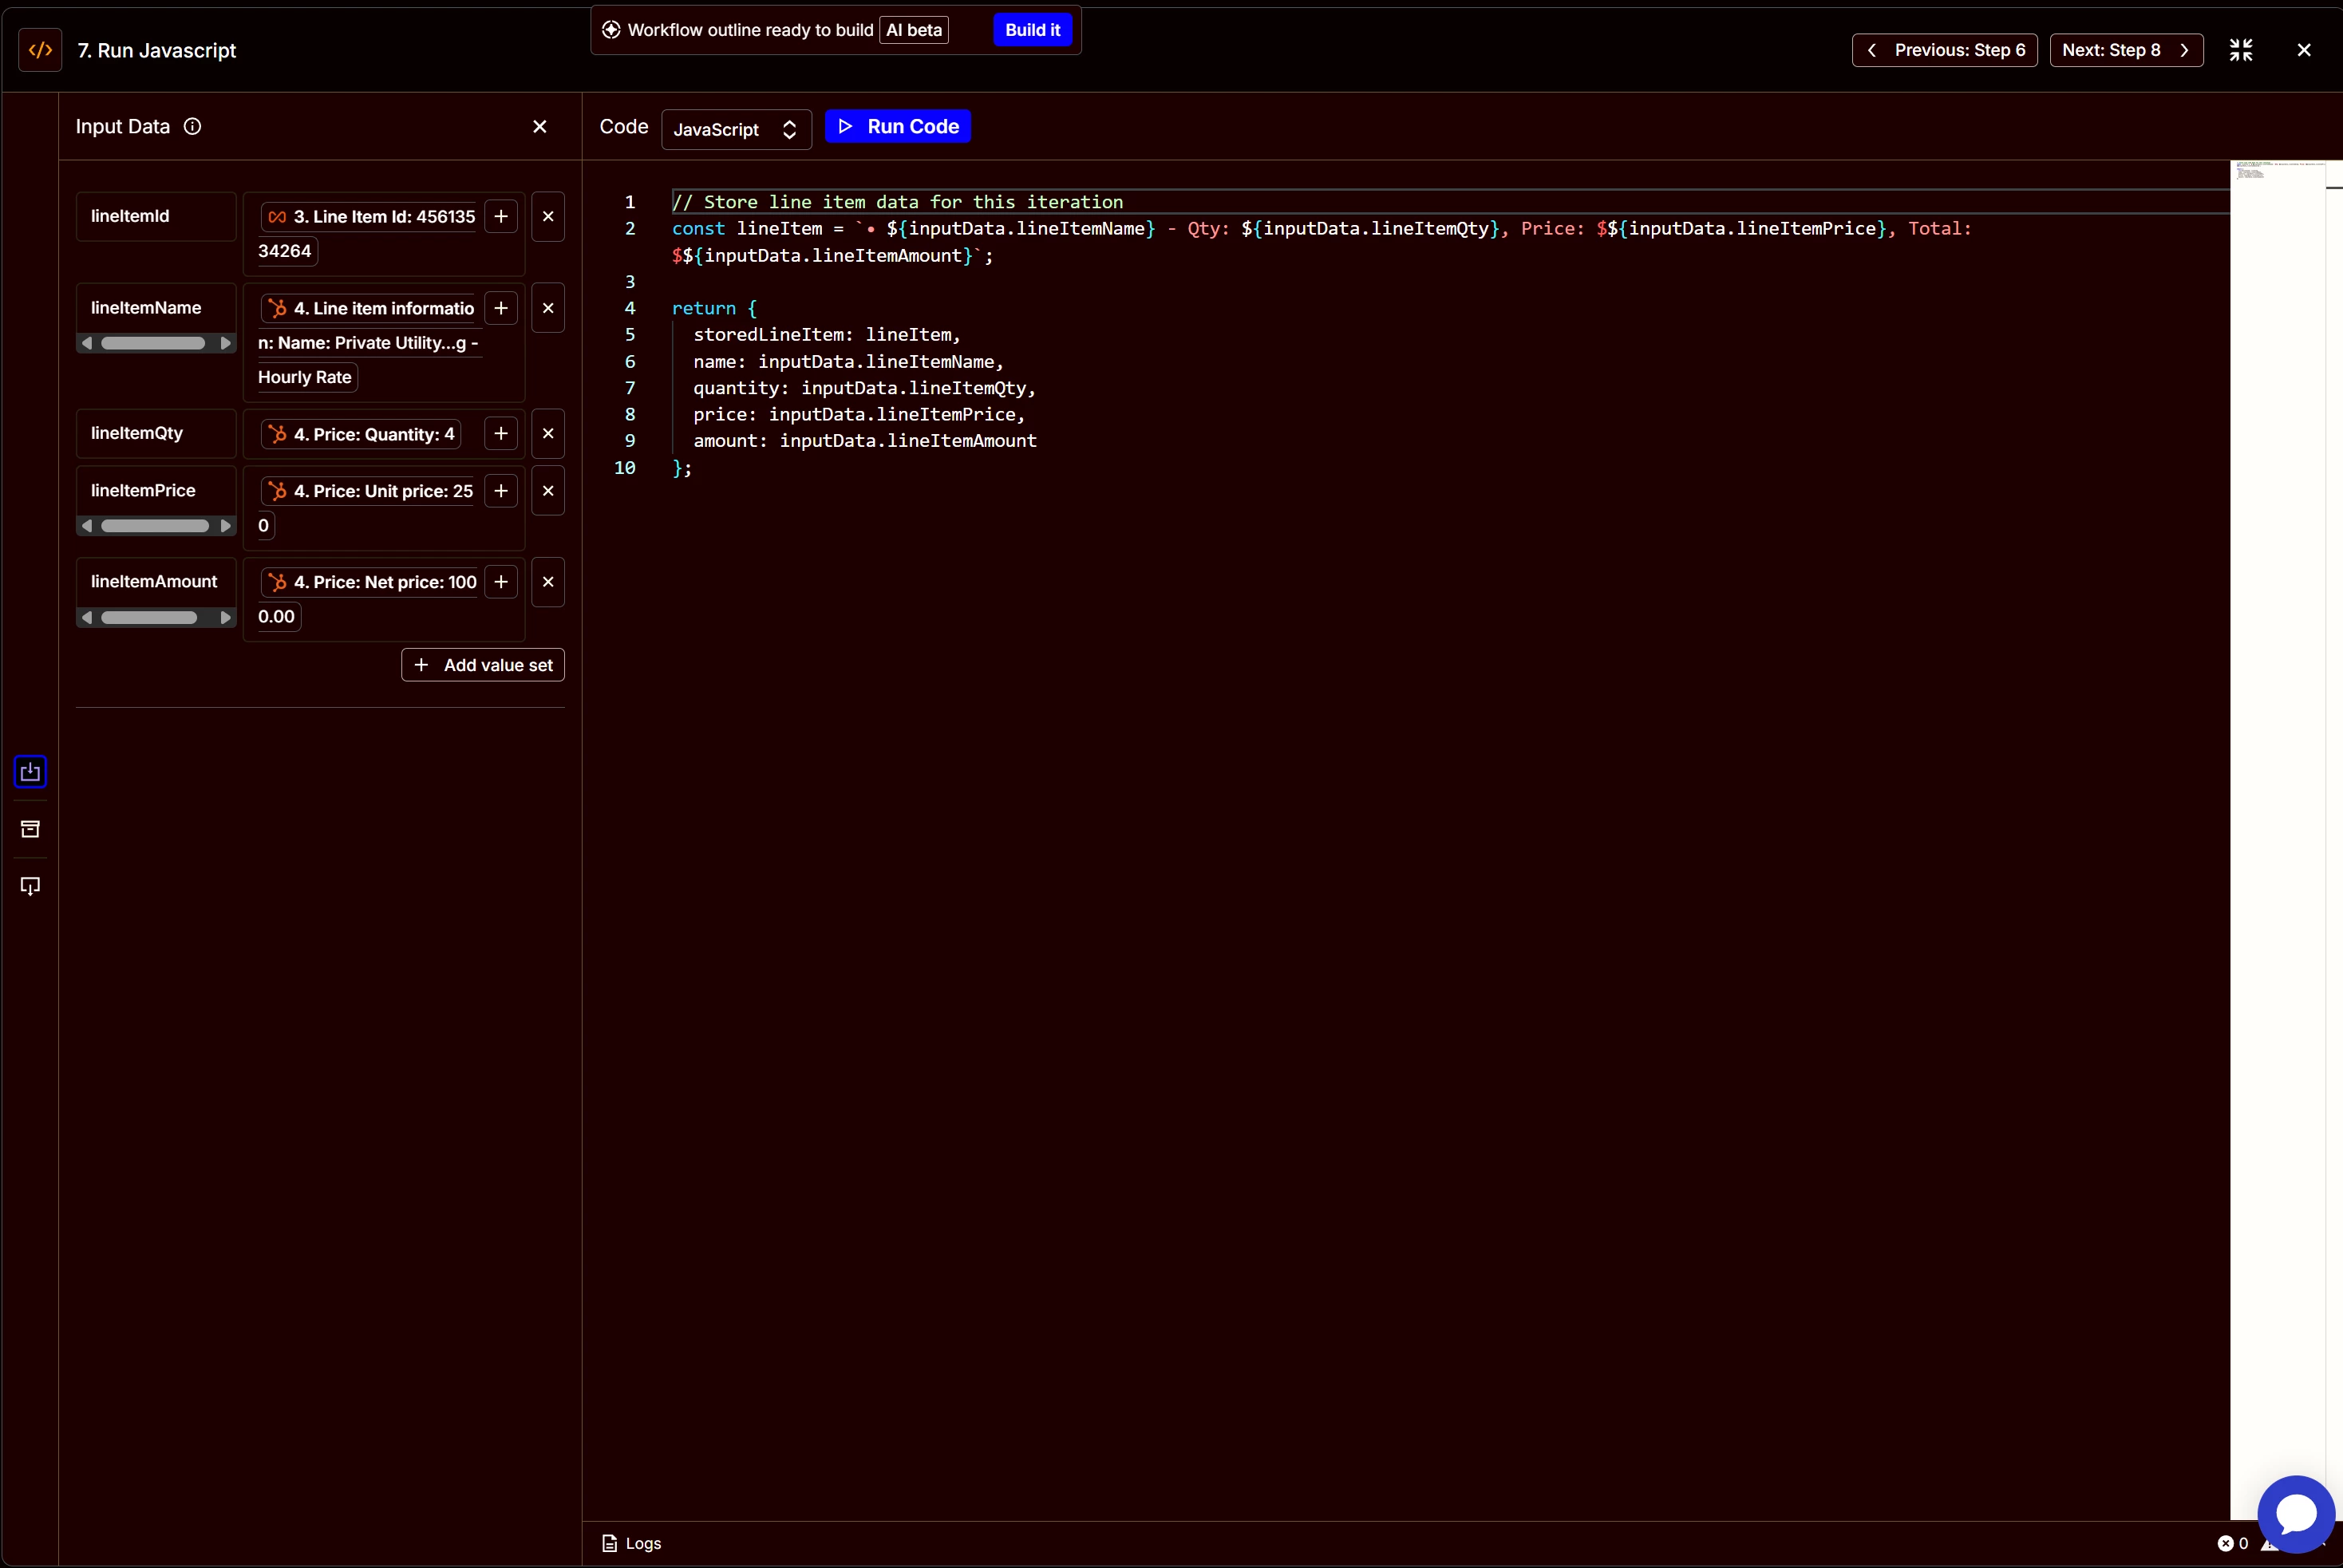2343x1568 pixels.
Task: Open the JavaScript language dropdown
Action: 736,129
